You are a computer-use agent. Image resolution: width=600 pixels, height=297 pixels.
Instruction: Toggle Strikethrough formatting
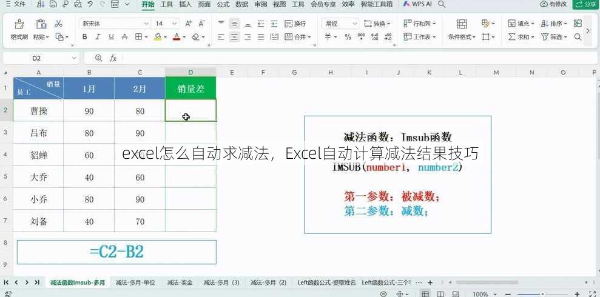coord(124,37)
